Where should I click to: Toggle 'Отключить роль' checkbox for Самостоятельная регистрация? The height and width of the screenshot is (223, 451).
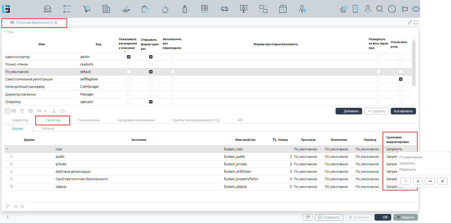pos(401,79)
